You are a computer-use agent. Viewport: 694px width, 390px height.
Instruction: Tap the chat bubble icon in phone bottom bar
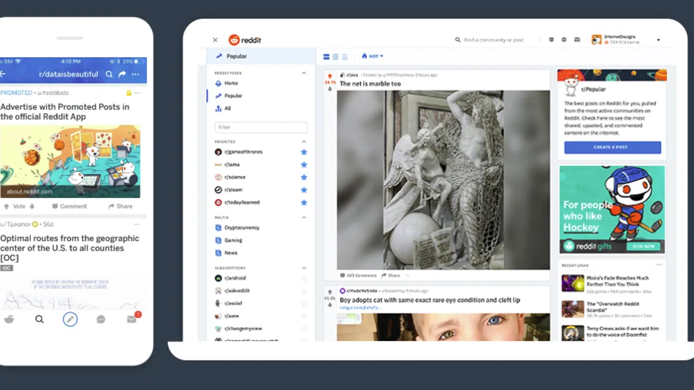pos(101,319)
